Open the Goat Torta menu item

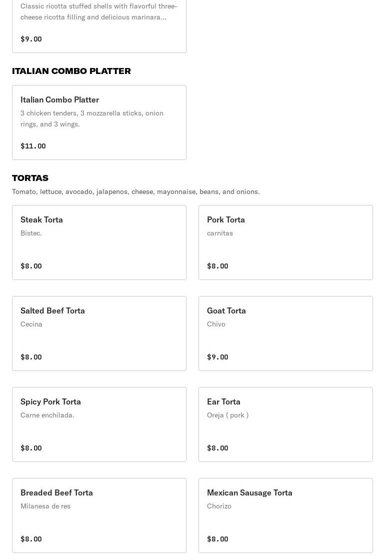(285, 333)
